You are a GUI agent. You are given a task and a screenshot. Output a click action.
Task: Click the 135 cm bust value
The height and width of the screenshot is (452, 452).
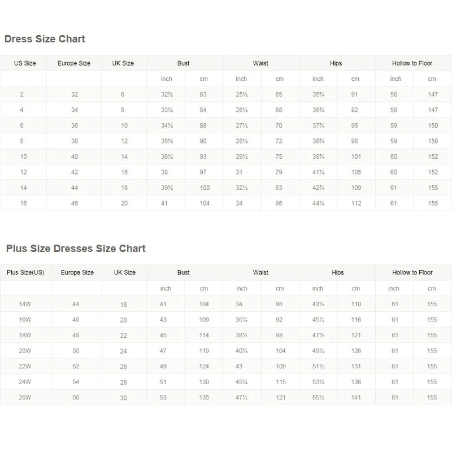coord(204,398)
